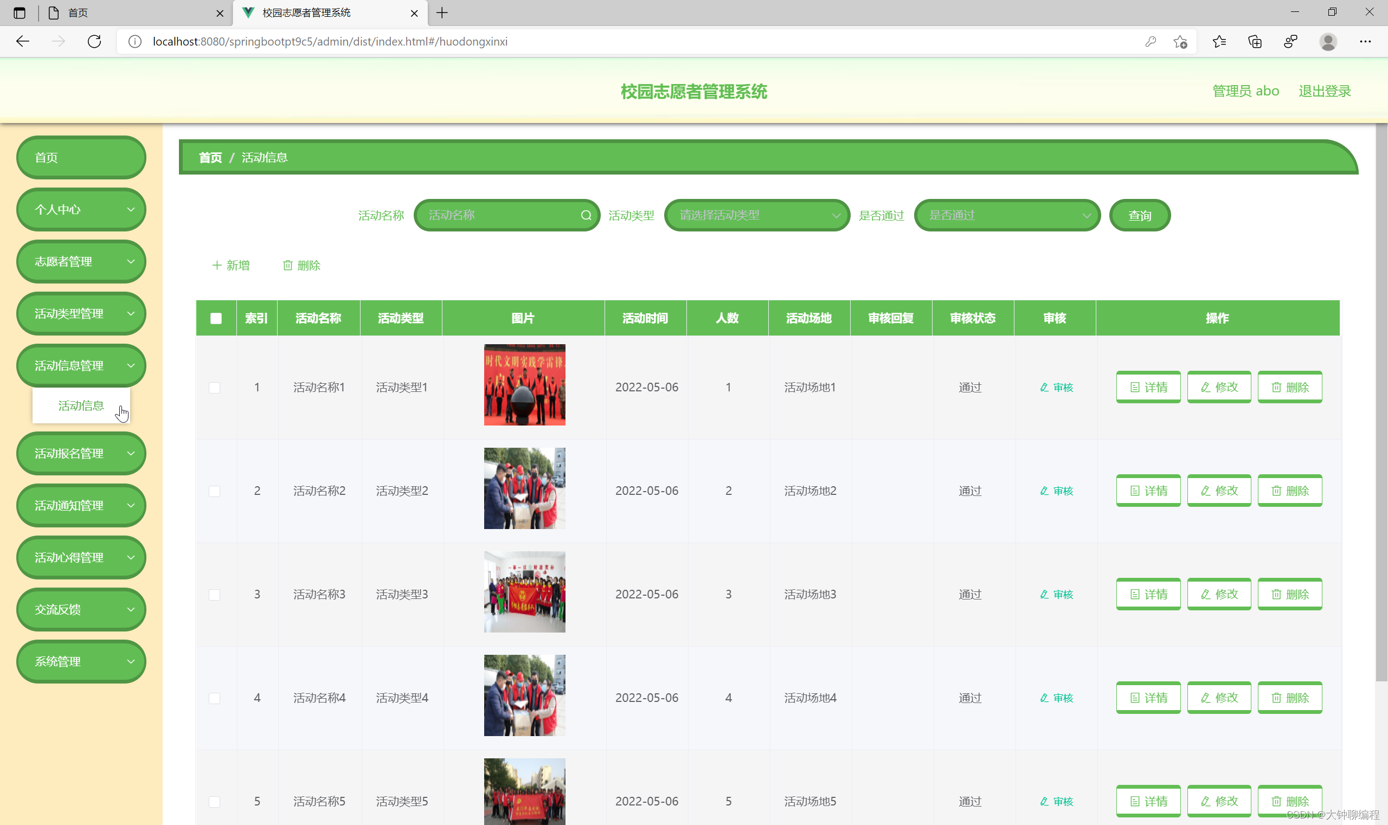This screenshot has height=825, width=1388.
Task: Click the plus 新增 button
Action: point(231,266)
